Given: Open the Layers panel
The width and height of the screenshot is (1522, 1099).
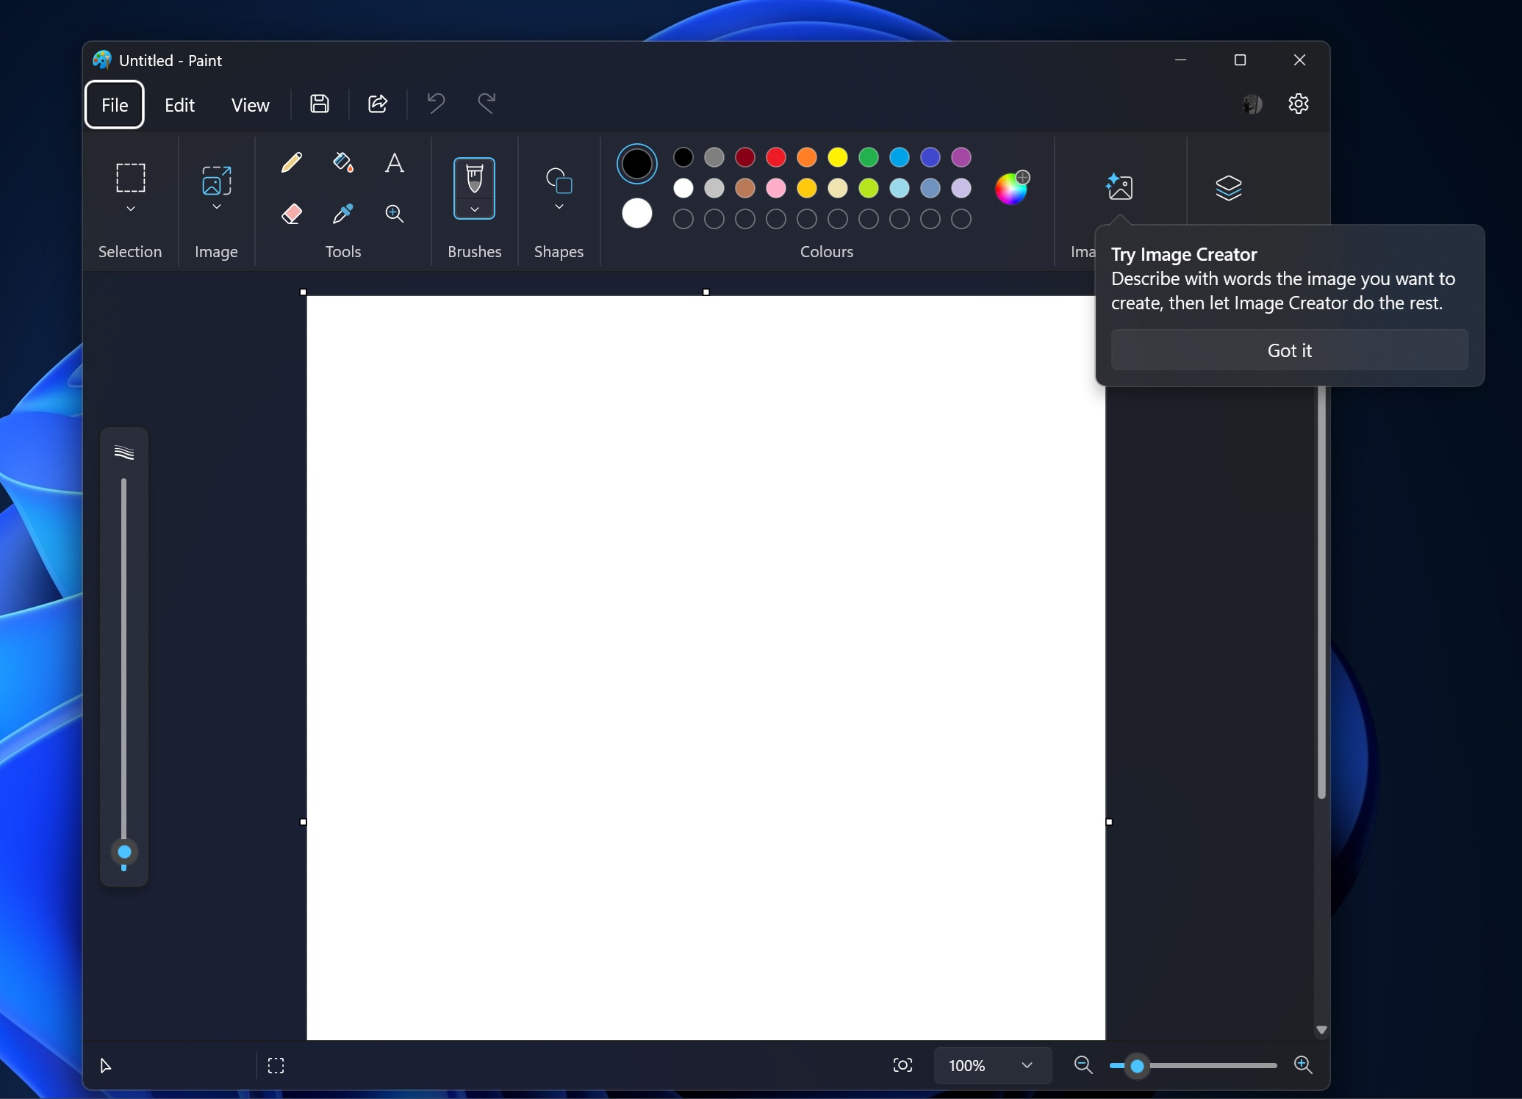Looking at the screenshot, I should pyautogui.click(x=1230, y=188).
